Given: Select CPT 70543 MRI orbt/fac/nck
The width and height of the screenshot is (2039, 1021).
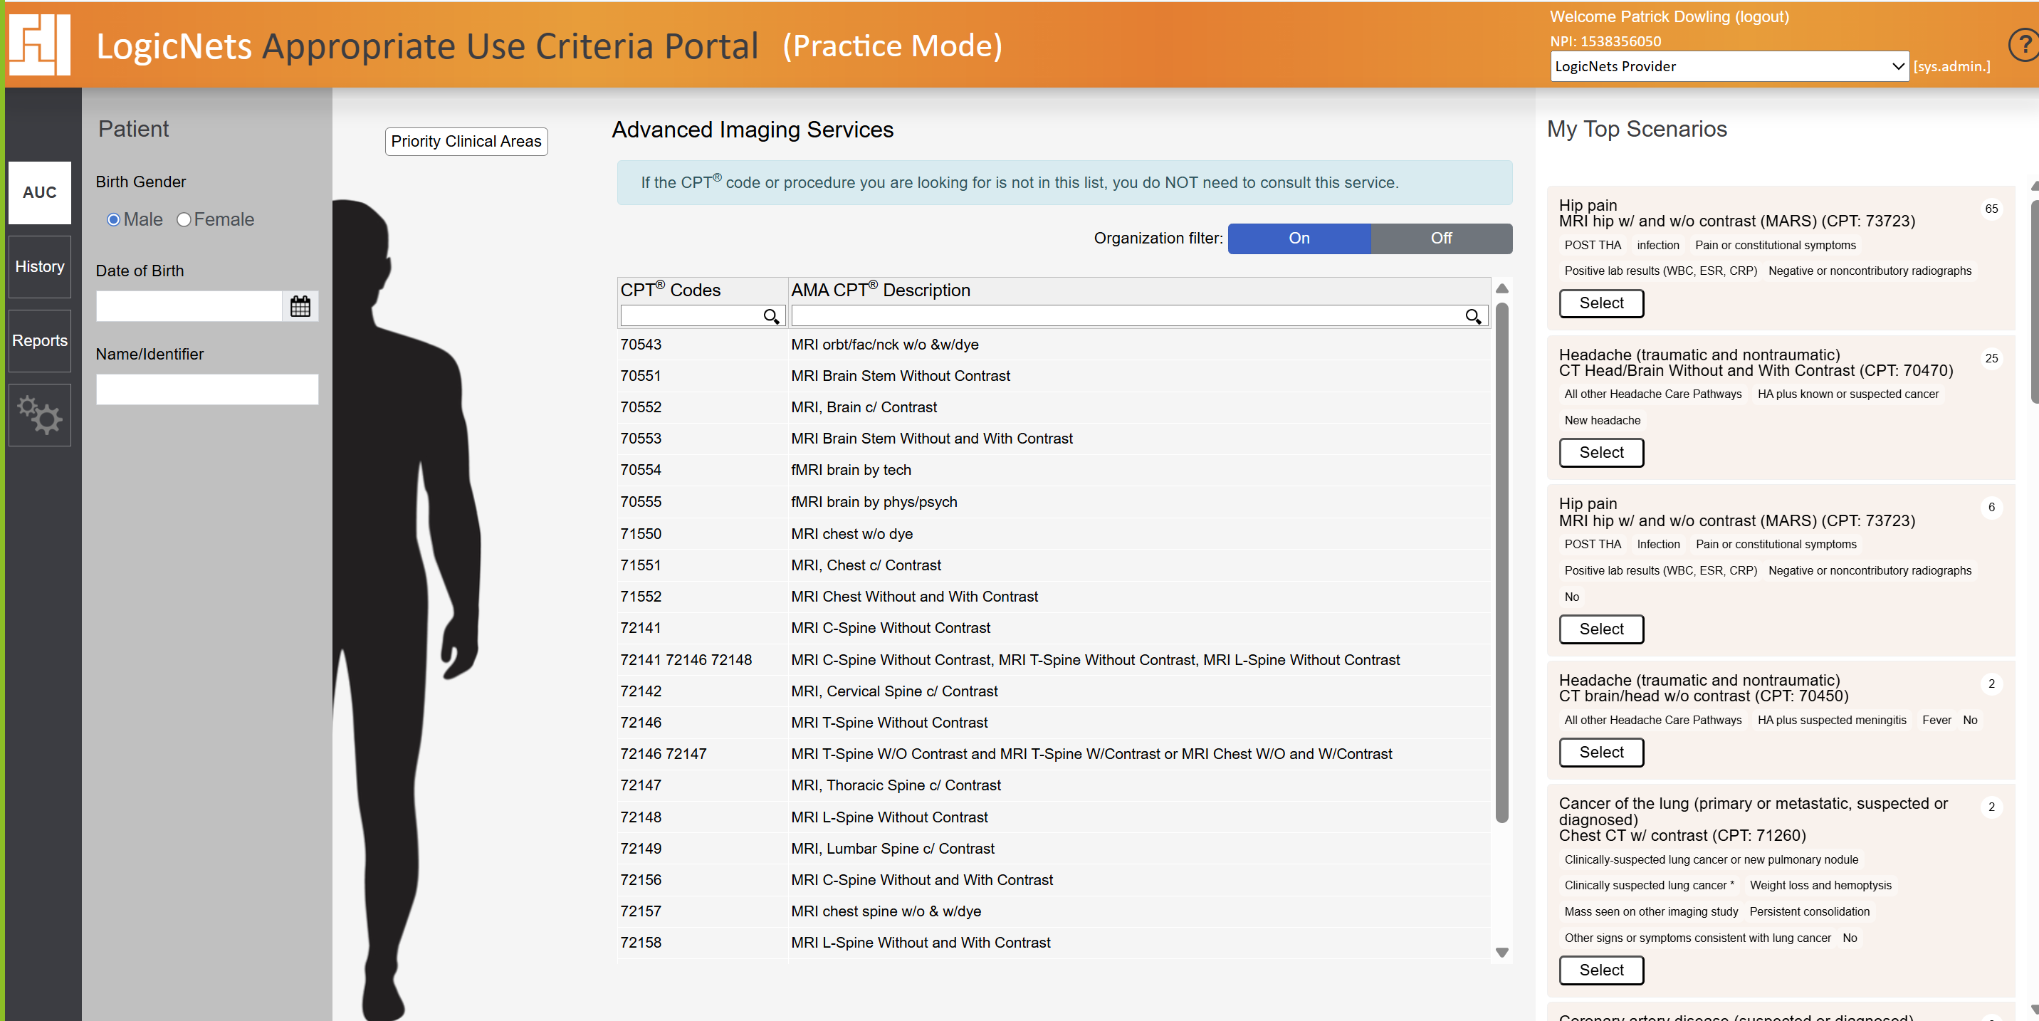Looking at the screenshot, I should [x=1054, y=345].
